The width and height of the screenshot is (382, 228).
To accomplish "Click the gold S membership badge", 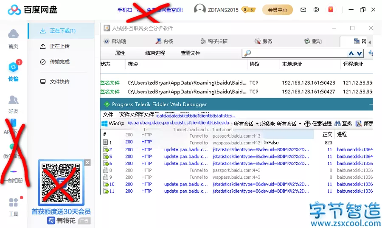I will tap(248, 10).
